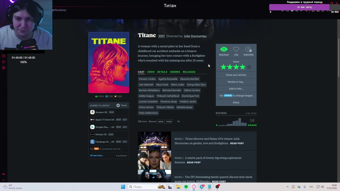This screenshot has width=340, height=191.
Task: Click the orange heart likes count 139K
Action: pyautogui.click(x=118, y=96)
